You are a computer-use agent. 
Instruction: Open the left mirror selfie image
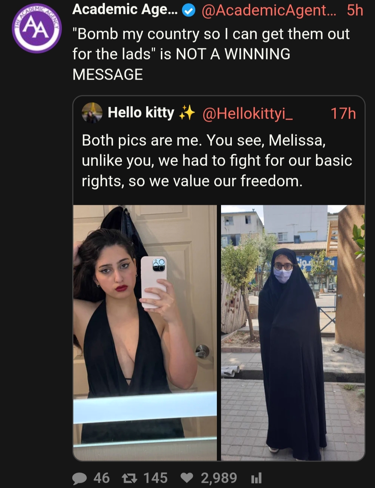click(x=145, y=333)
